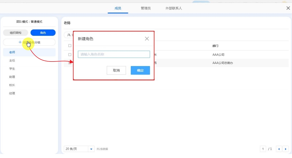This screenshot has width=292, height=158.
Task: Click the page number box
Action: pyautogui.click(x=263, y=149)
